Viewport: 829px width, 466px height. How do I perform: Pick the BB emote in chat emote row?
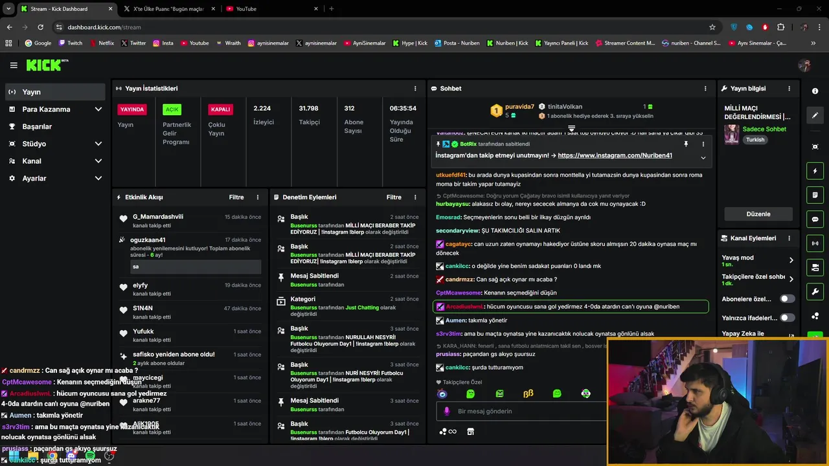click(528, 394)
